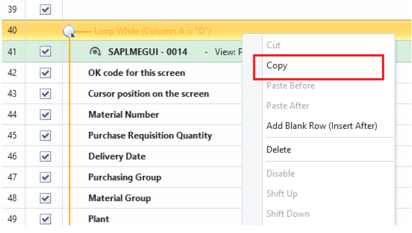Toggle the Plant row checkbox
The height and width of the screenshot is (233, 412).
pos(45,219)
